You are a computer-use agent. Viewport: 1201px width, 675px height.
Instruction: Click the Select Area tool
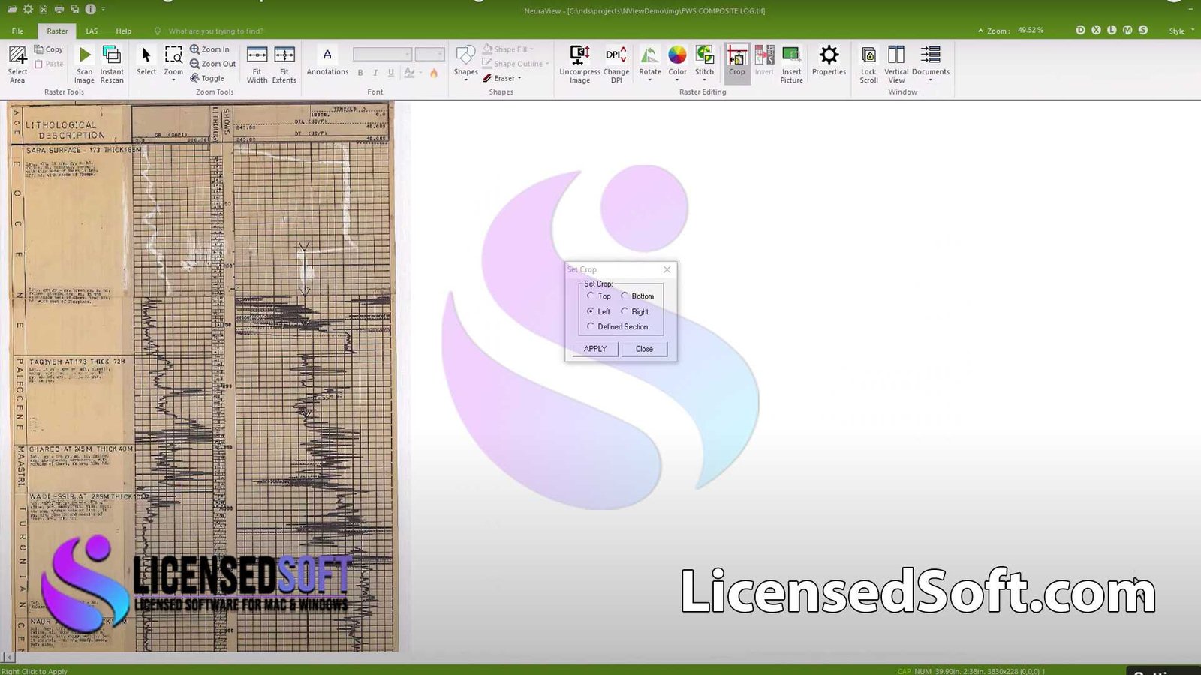(17, 64)
